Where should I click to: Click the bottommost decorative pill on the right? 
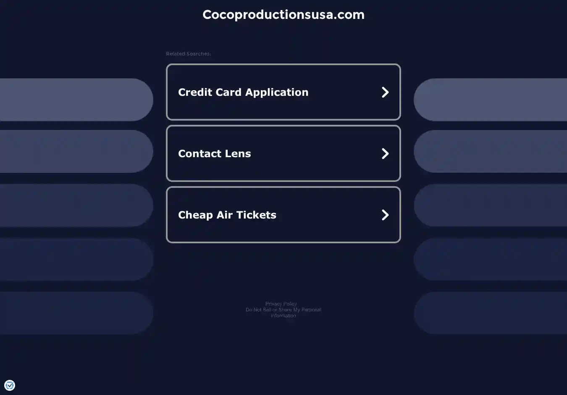491,313
